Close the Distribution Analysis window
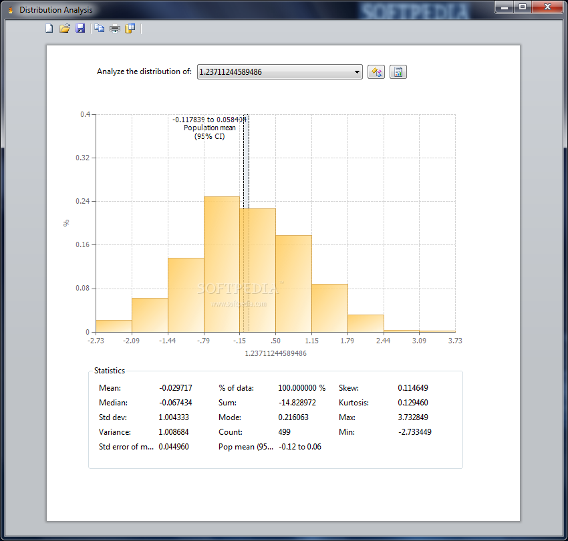 [x=547, y=7]
